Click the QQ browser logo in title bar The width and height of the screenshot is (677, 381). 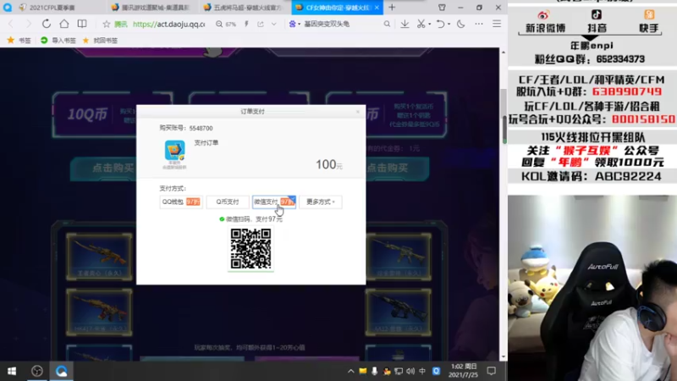[8, 8]
